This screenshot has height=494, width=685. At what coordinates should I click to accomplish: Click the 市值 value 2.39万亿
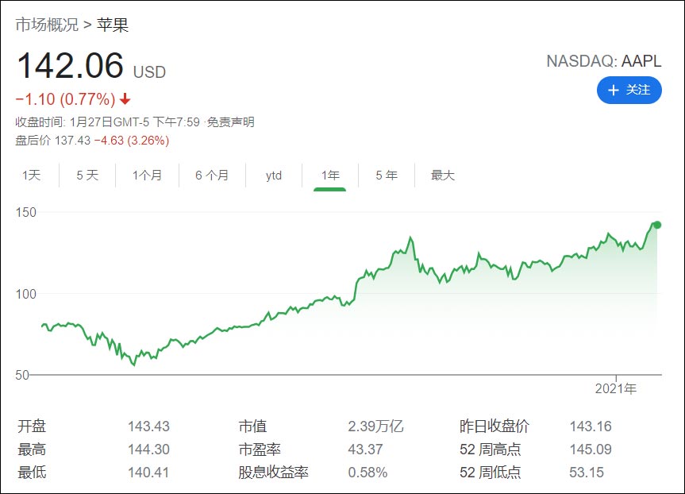click(x=375, y=426)
